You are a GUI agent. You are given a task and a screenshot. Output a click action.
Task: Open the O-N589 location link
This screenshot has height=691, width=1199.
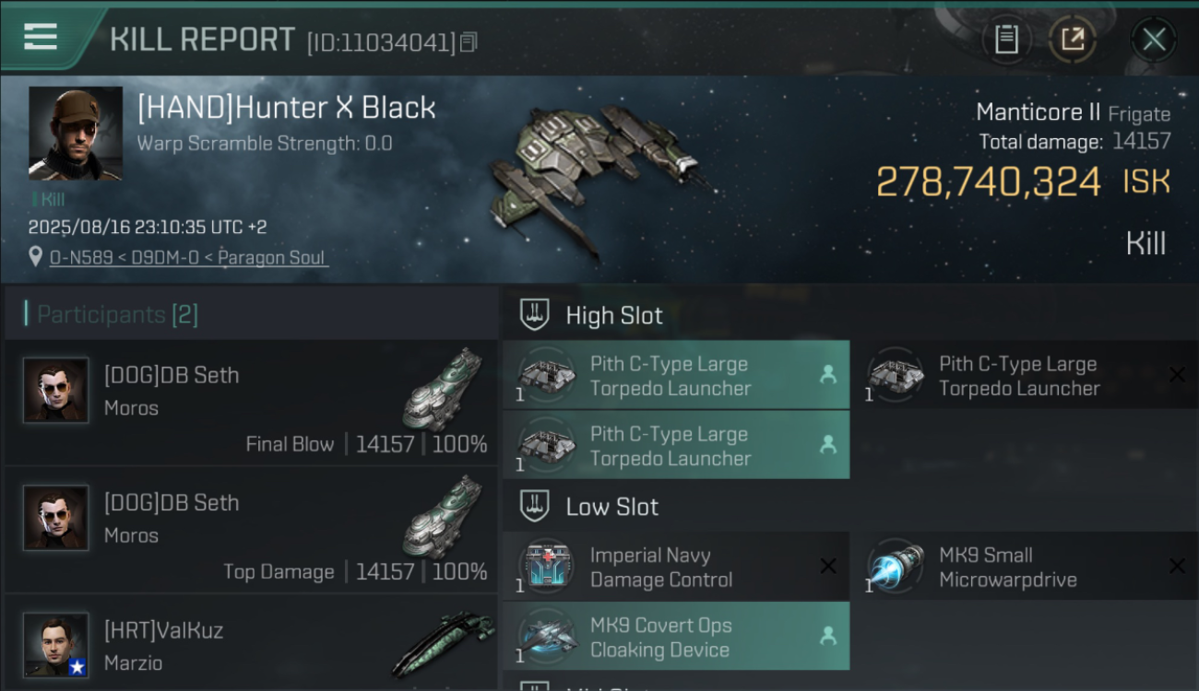point(188,257)
